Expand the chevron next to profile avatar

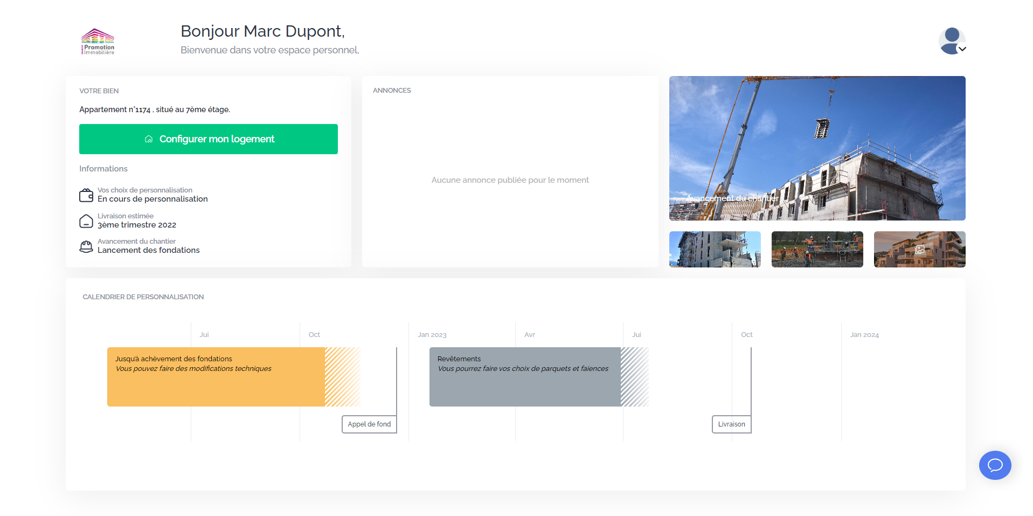coord(962,49)
